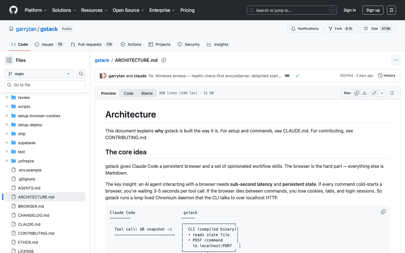Image resolution: width=405 pixels, height=253 pixels.
Task: Open the gstack repository name link
Action: click(49, 29)
